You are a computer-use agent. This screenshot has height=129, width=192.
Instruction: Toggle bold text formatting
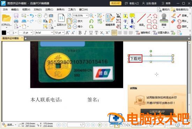point(80,33)
